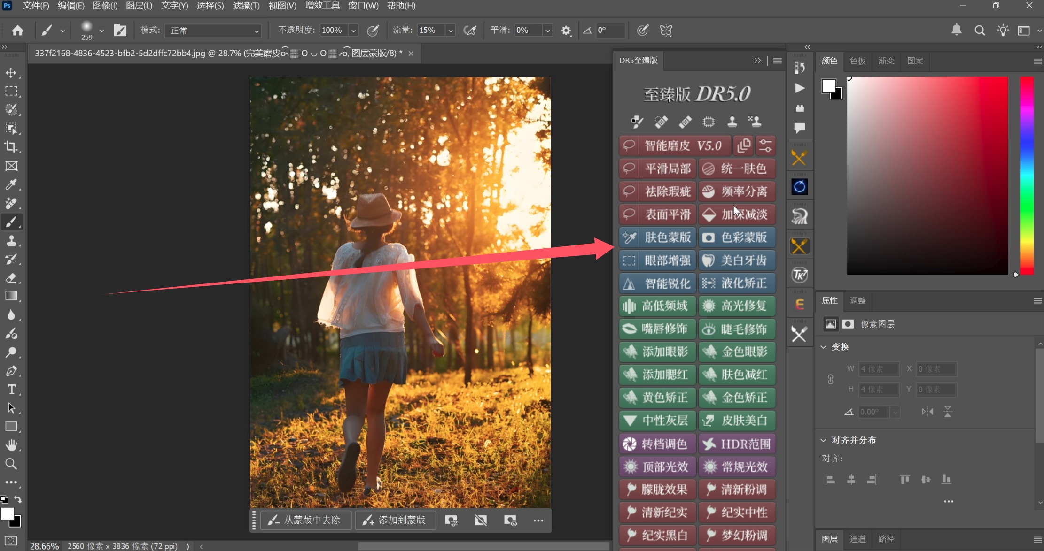Select the Hand tool

click(11, 445)
